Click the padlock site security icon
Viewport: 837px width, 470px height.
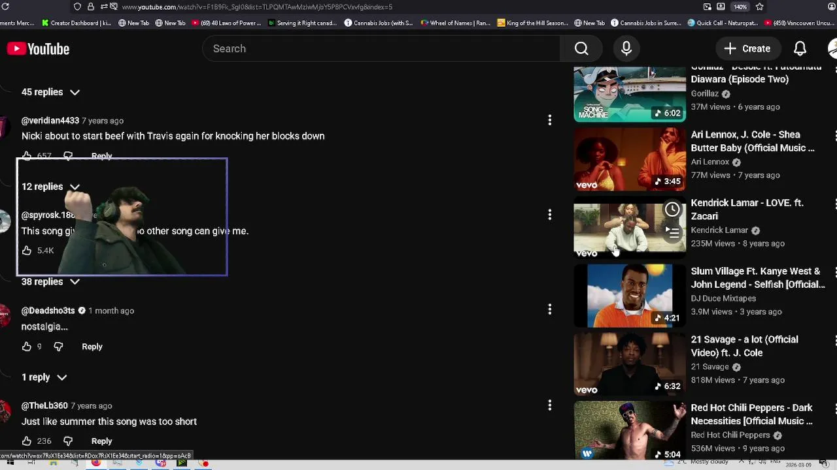[90, 7]
